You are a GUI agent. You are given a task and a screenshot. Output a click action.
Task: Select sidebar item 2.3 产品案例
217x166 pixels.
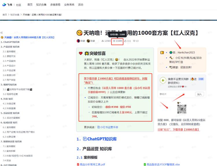click(x=9, y=61)
